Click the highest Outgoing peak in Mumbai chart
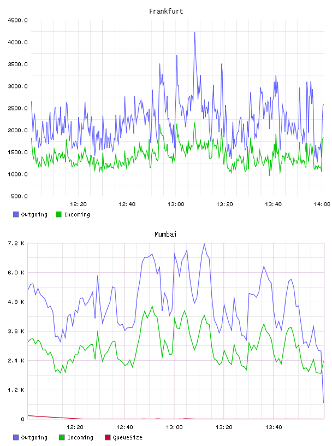Viewport: 332px width, 446px height. click(204, 244)
